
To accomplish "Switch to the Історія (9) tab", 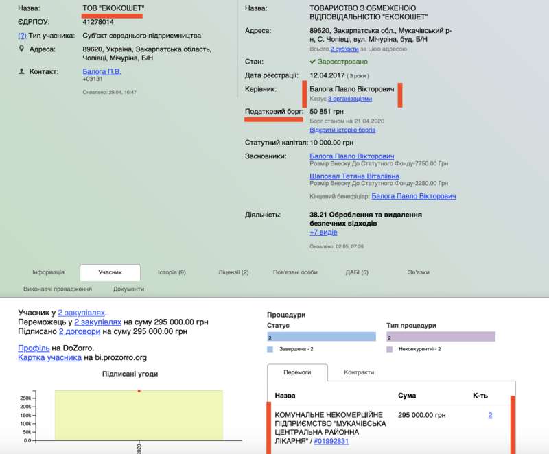I will coord(172,272).
